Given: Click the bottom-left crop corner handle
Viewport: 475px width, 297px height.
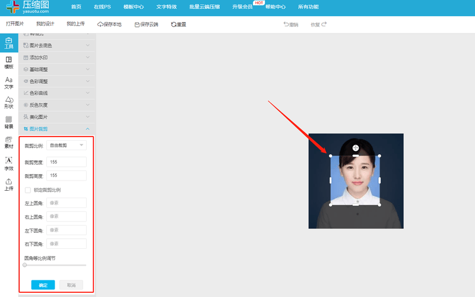Looking at the screenshot, I should click(331, 205).
